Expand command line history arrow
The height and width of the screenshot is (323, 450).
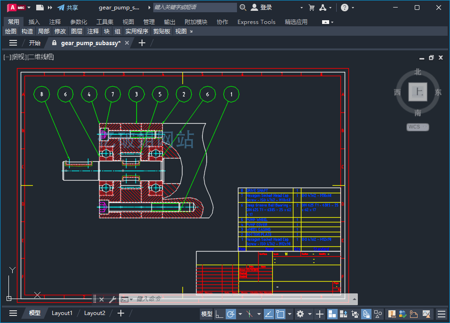pyautogui.click(x=355, y=299)
